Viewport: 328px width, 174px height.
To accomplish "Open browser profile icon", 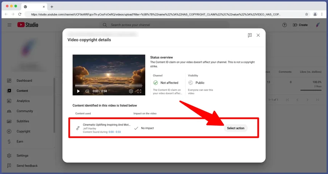I will click(315, 14).
